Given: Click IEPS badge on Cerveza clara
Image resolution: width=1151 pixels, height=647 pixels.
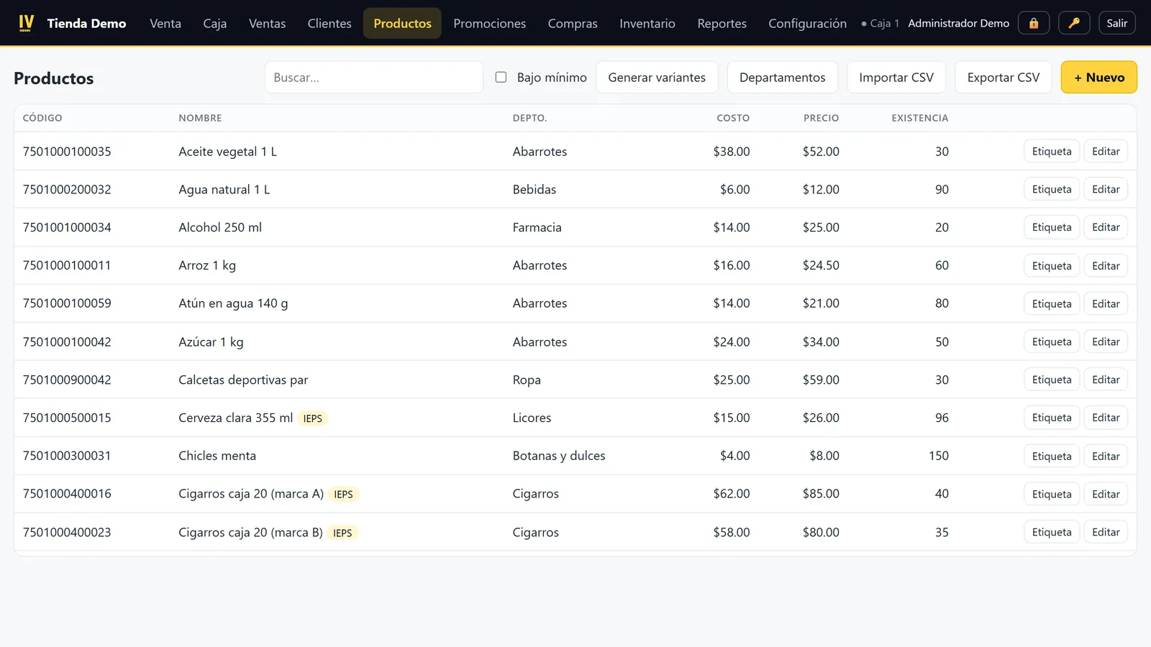Looking at the screenshot, I should [x=313, y=418].
